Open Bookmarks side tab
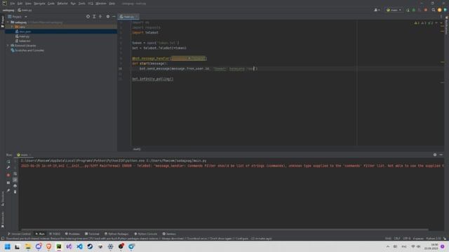449x252 pixels. [3, 219]
